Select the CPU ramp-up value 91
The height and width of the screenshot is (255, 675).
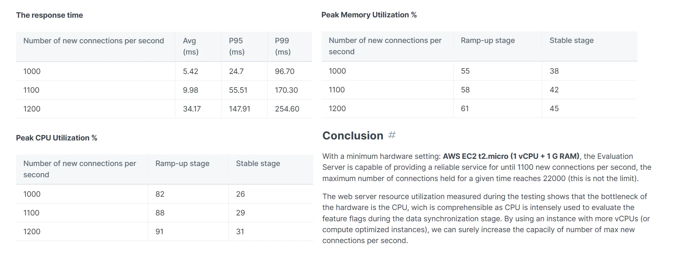[x=188, y=231]
